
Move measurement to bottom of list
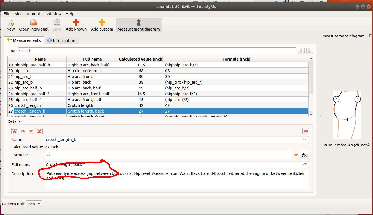coord(39,131)
